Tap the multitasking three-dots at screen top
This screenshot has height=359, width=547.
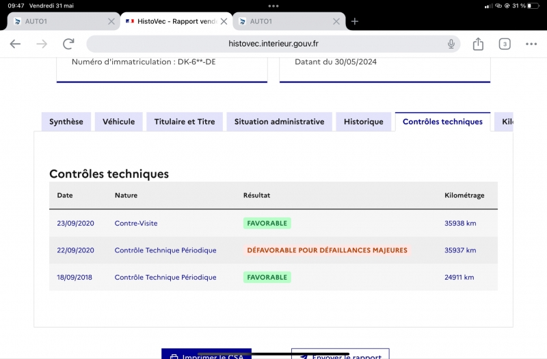(273, 6)
